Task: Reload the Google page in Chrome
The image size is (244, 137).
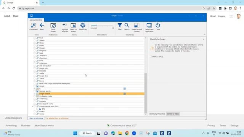Action: click(x=14, y=8)
